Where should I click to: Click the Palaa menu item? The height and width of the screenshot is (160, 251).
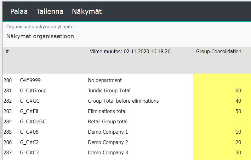tap(19, 12)
